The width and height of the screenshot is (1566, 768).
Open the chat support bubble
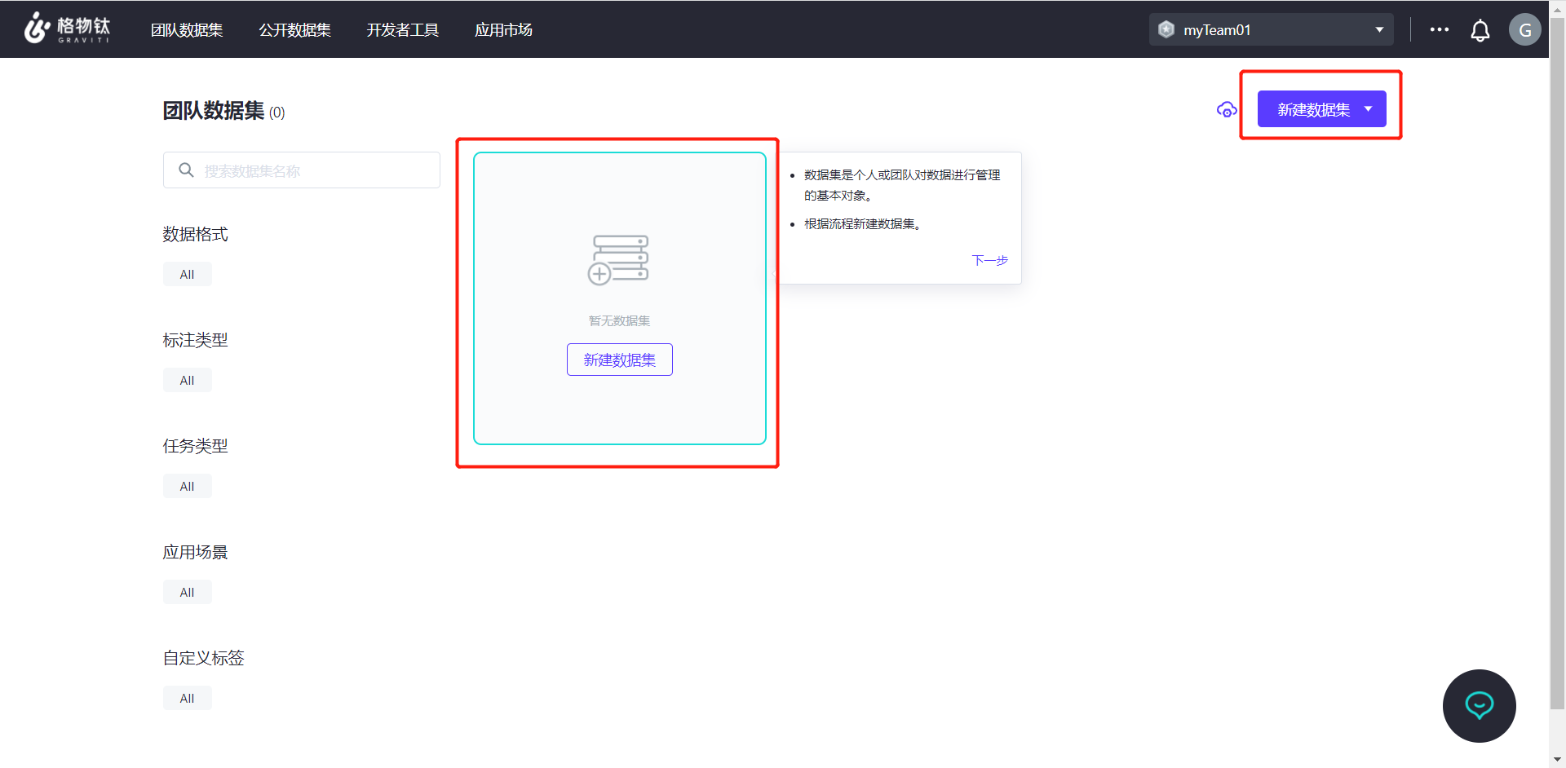click(1479, 705)
